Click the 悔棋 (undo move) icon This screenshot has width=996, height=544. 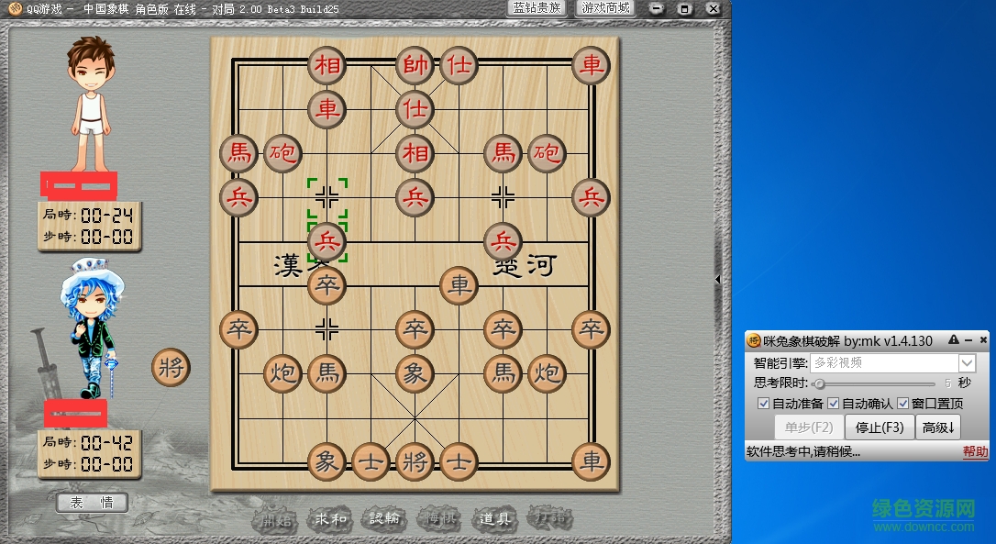pyautogui.click(x=439, y=517)
